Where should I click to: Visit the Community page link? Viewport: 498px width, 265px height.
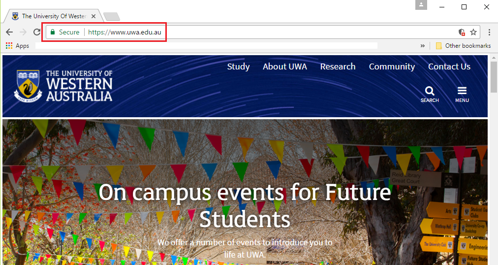392,66
